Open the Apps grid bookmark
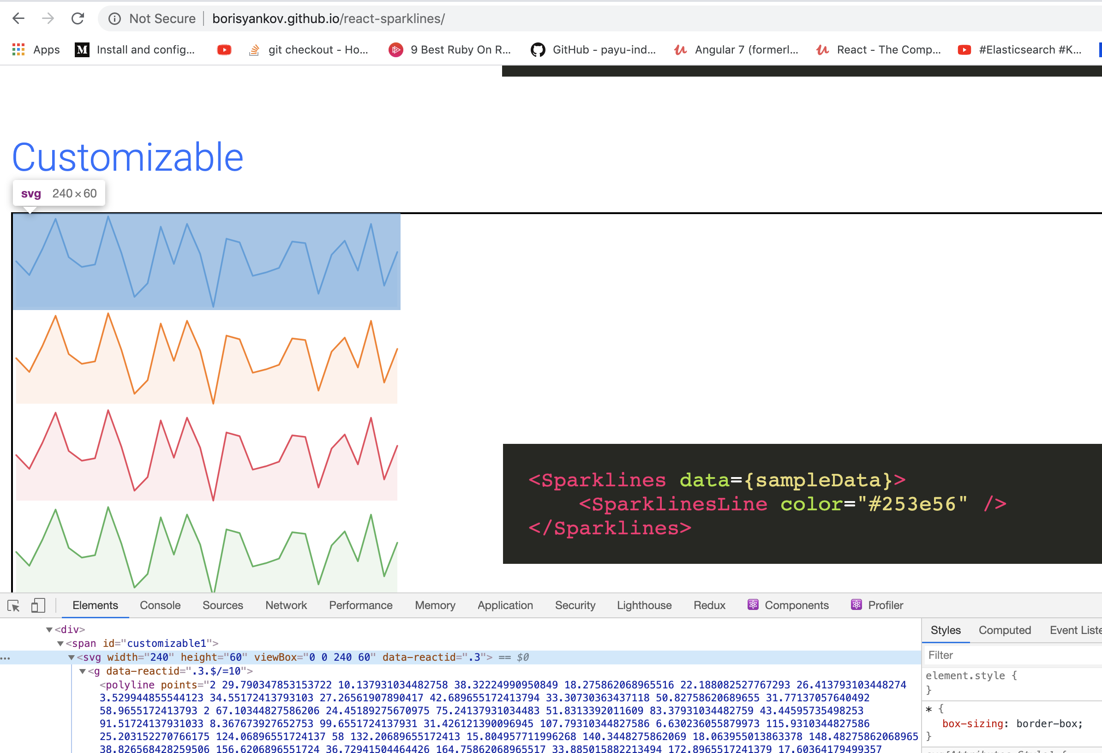 click(36, 50)
